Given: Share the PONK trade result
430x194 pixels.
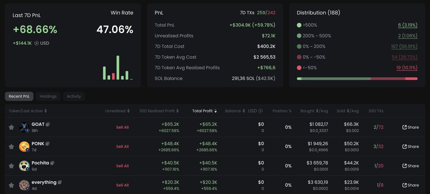Looking at the screenshot, I should 410,147.
